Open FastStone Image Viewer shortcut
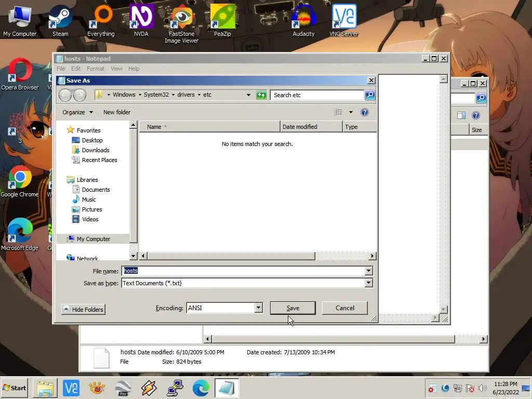The height and width of the screenshot is (399, 532). coord(181,24)
